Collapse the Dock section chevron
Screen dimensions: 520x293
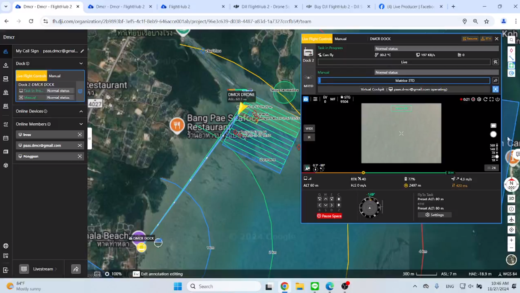pyautogui.click(x=81, y=63)
